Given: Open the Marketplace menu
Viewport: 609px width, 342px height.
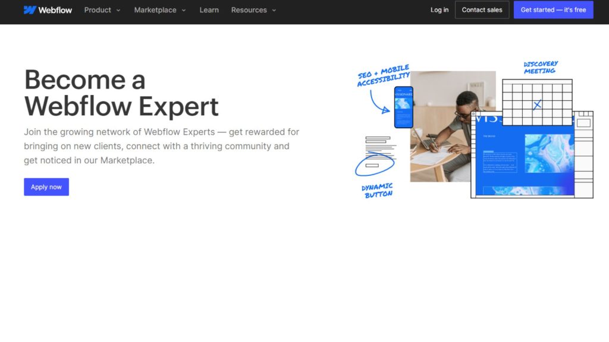Looking at the screenshot, I should (155, 10).
